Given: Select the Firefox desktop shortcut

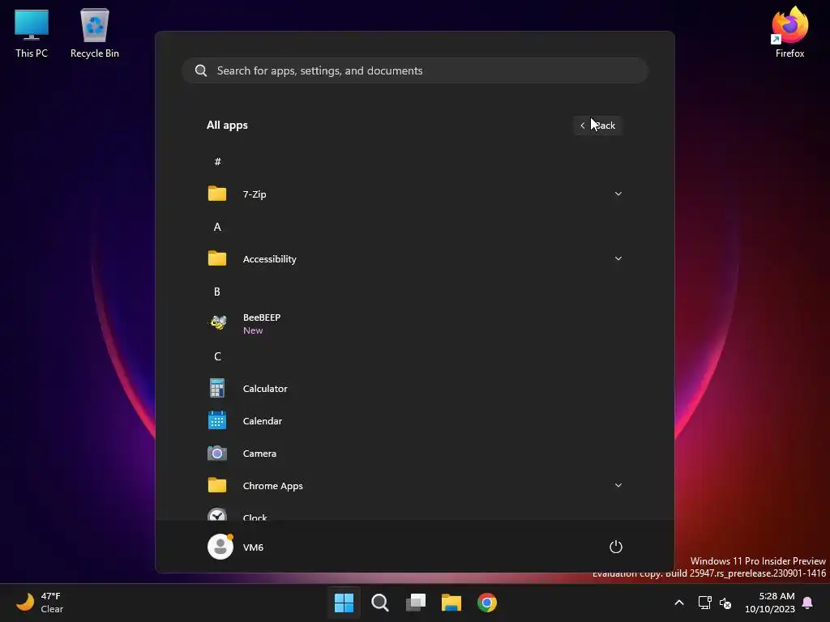Looking at the screenshot, I should 789,33.
